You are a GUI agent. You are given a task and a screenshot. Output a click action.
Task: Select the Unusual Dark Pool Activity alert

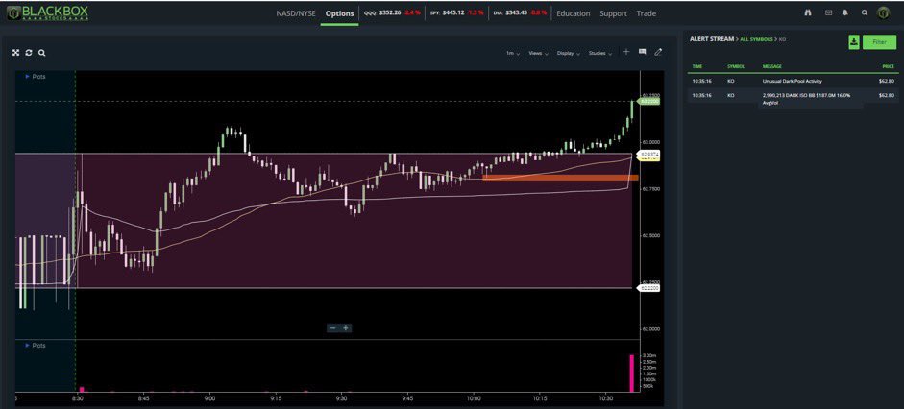coord(793,82)
